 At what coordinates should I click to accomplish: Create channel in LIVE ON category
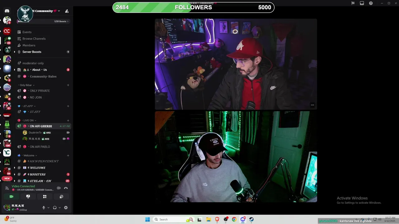68,120
